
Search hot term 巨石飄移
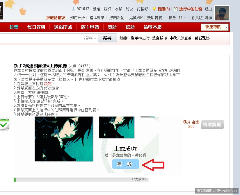point(202,38)
